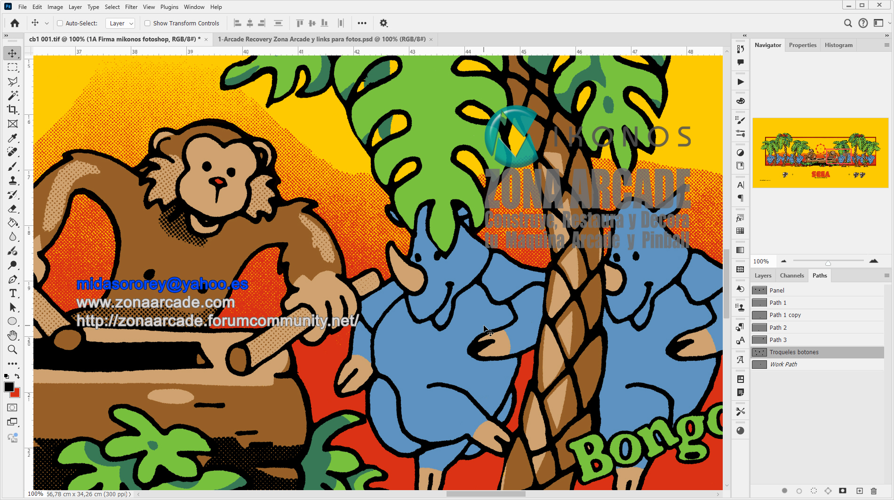The height and width of the screenshot is (500, 894).
Task: Click Delete current path trash icon
Action: point(874,491)
